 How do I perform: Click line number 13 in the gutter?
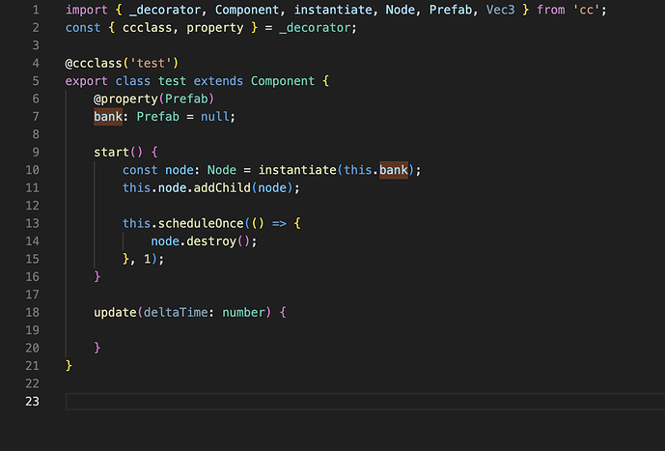(32, 224)
